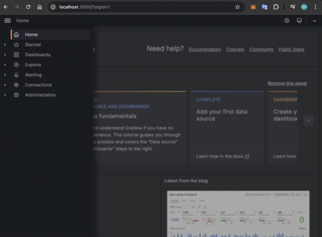
Task: Click the Connections icon in sidebar
Action: click(x=16, y=85)
